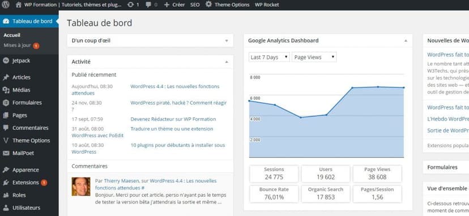
Task: Click the Theme Options V icon in the sidebar
Action: tap(6, 140)
